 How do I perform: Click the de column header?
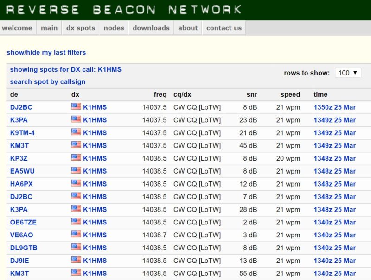point(14,95)
